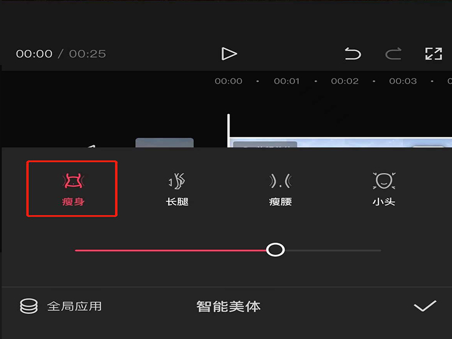
Task: Click the stacked layers icon beside 全局应用
Action: pyautogui.click(x=29, y=306)
